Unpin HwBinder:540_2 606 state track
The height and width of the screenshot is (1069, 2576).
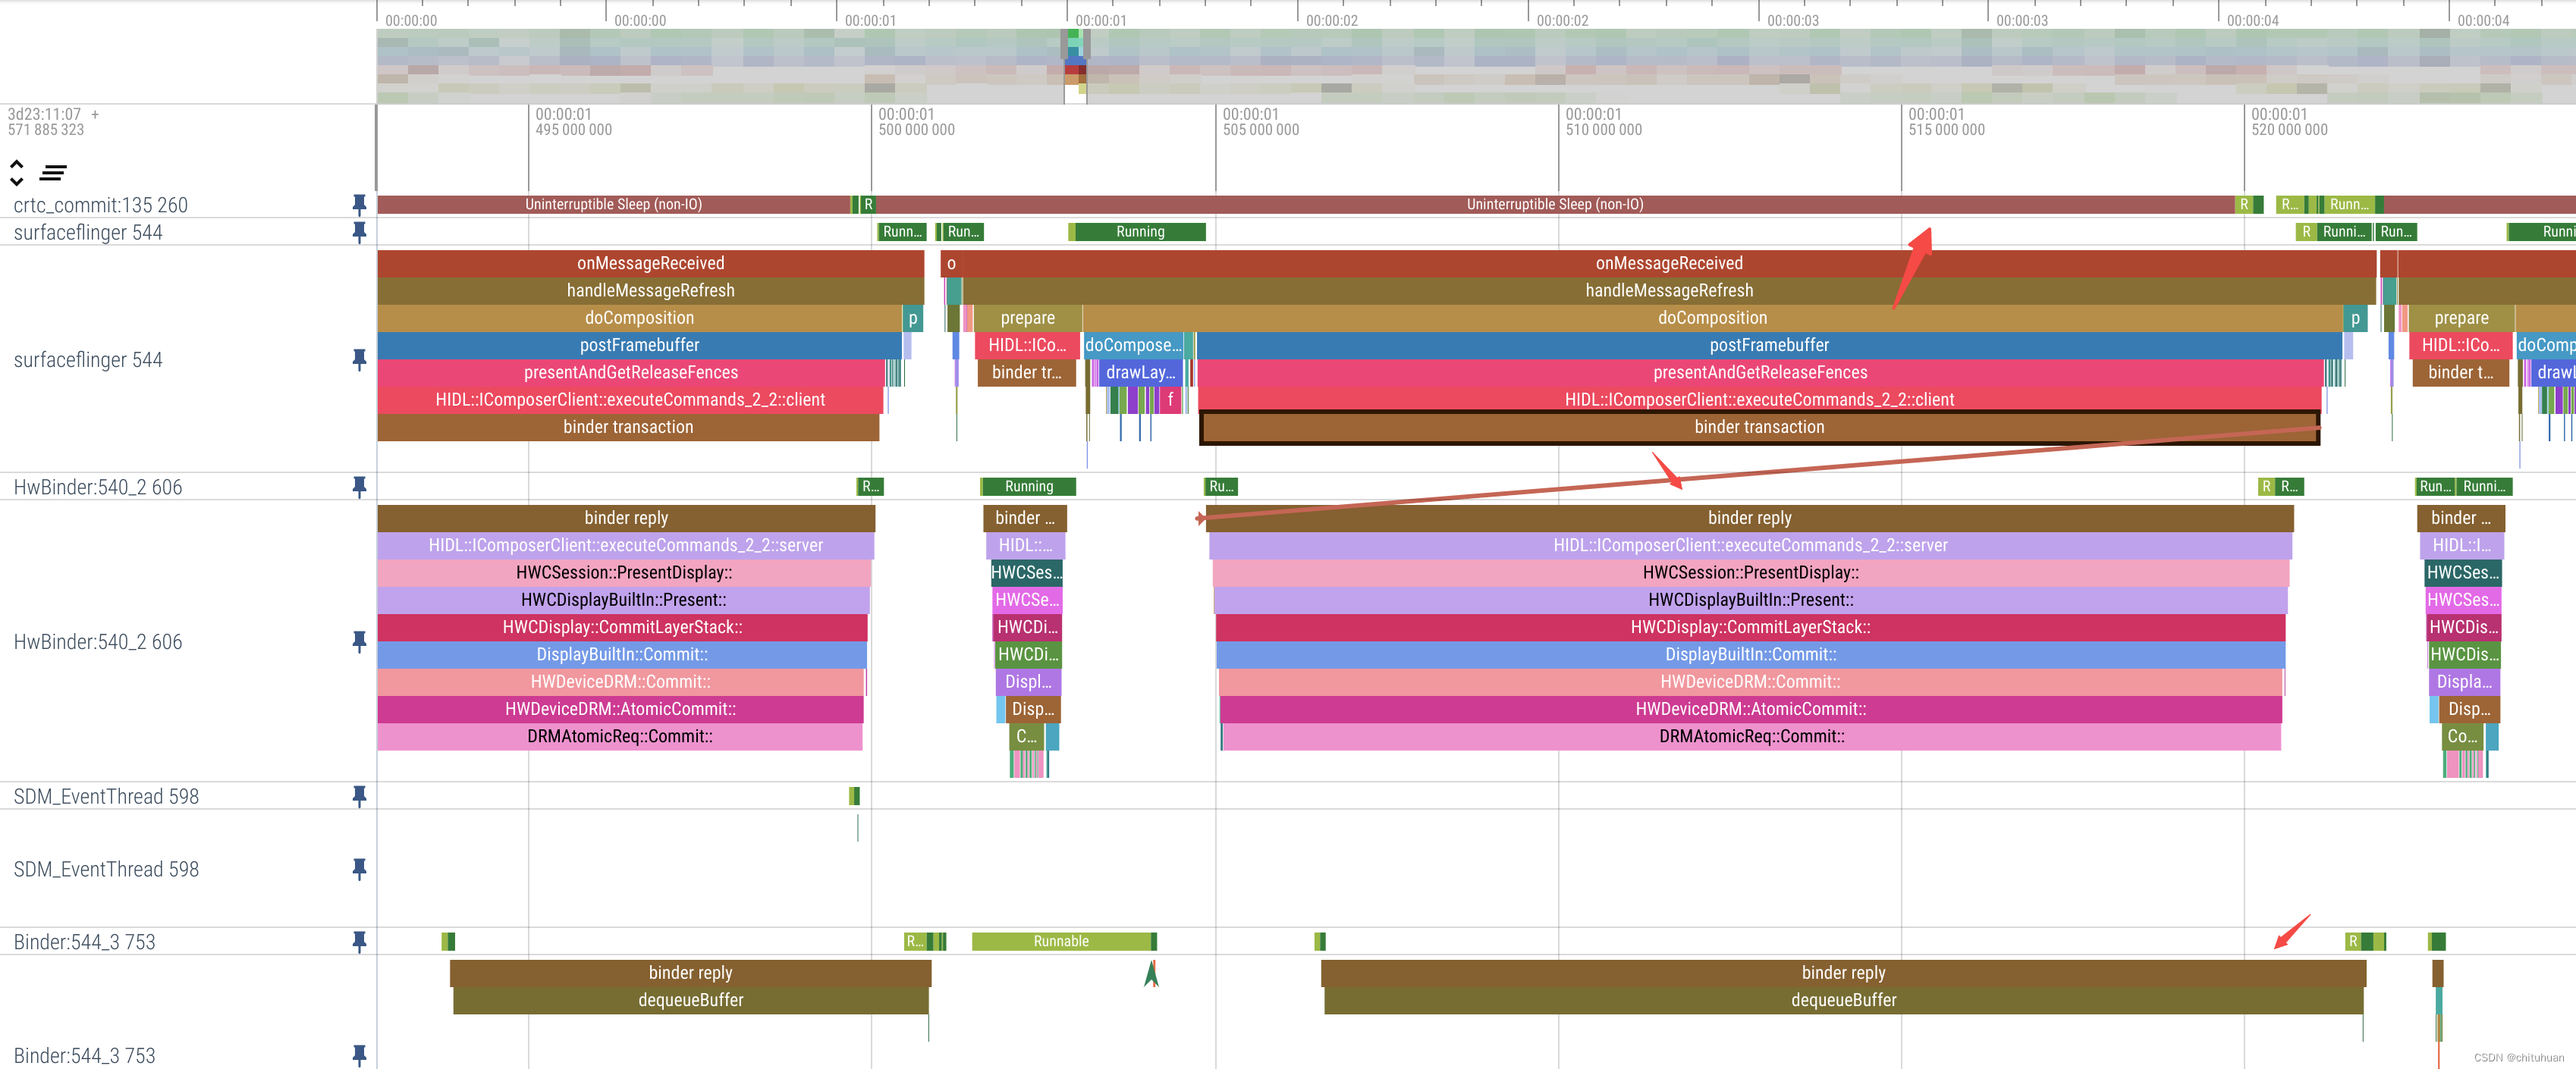[359, 487]
